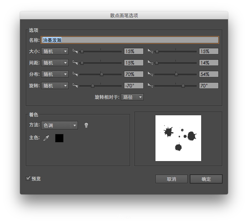The width and height of the screenshot is (248, 223).
Task: Toggle the 预览 checkbox
Action: (28, 179)
